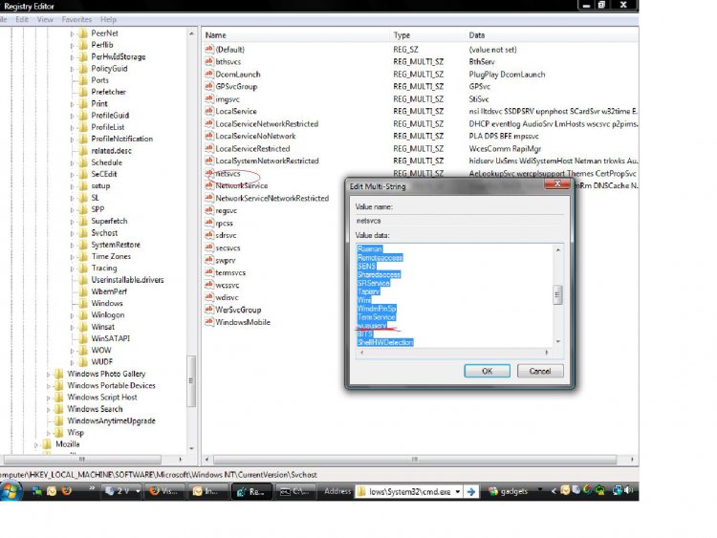The width and height of the screenshot is (717, 538).
Task: Expand the Winlogon key
Action: click(72, 315)
